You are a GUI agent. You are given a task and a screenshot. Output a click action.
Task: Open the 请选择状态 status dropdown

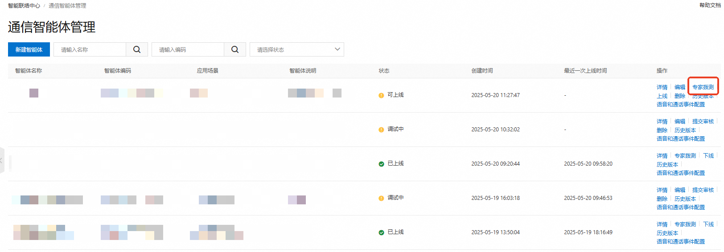[x=297, y=49]
